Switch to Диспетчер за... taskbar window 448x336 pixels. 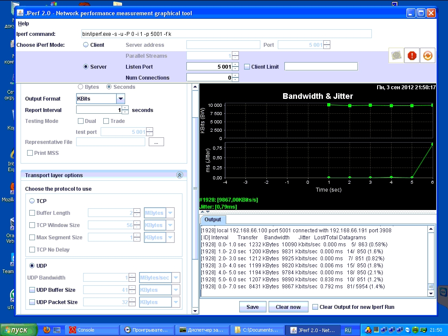tap(202, 330)
